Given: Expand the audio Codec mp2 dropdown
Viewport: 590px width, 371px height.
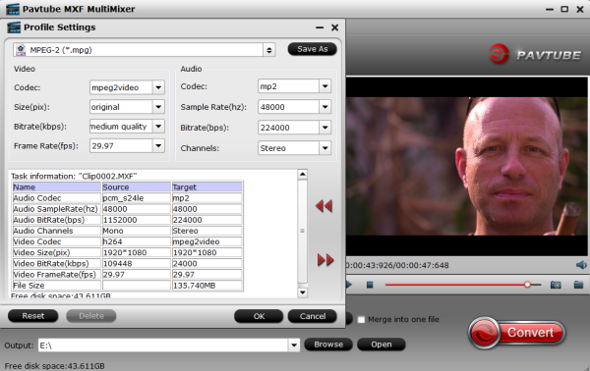Looking at the screenshot, I should (x=325, y=86).
